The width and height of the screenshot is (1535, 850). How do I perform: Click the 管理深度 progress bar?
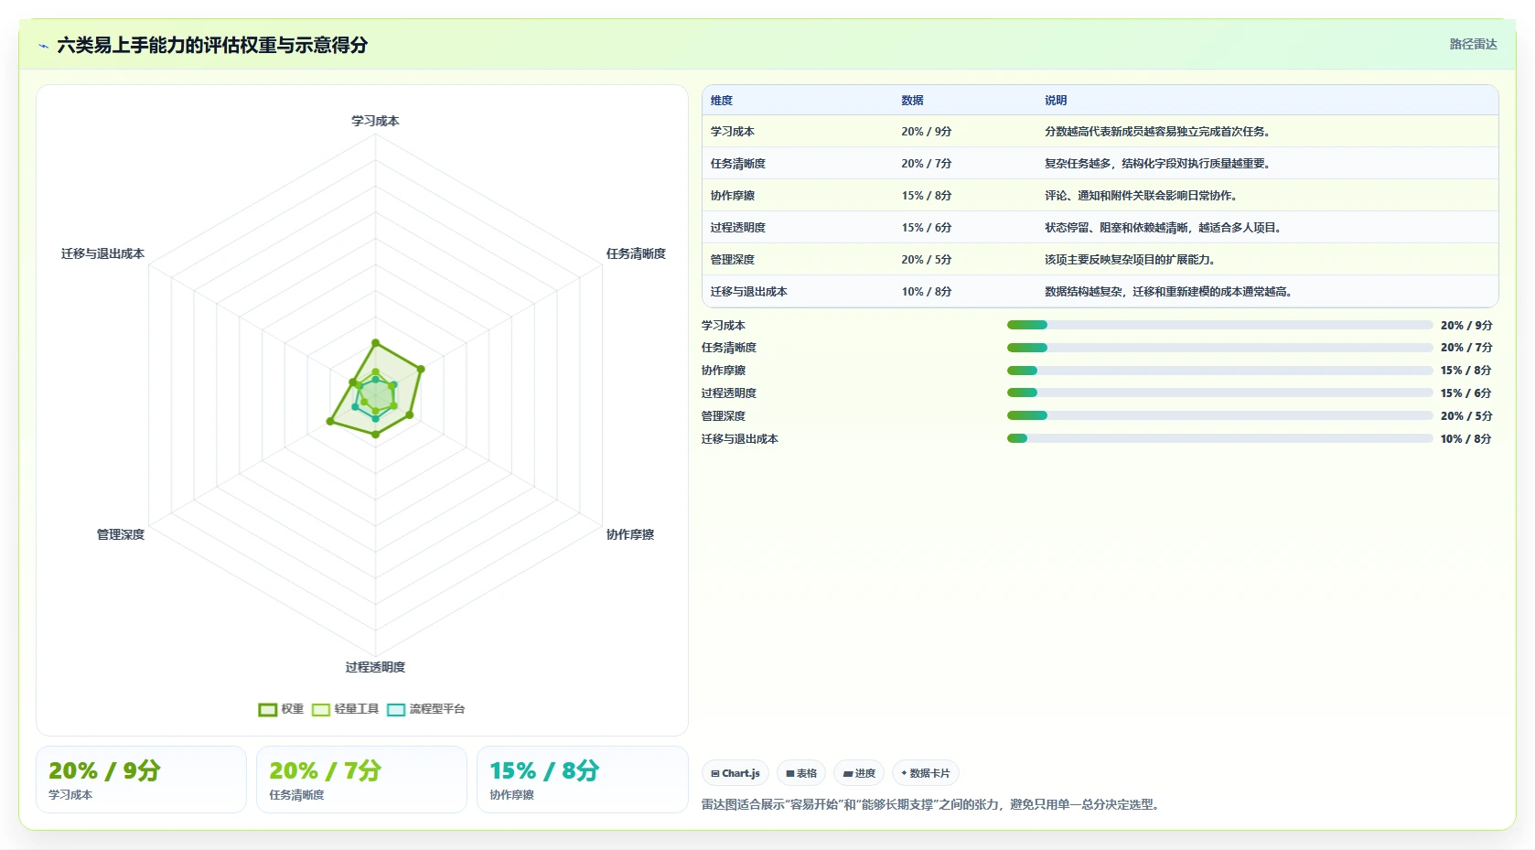pos(1219,415)
